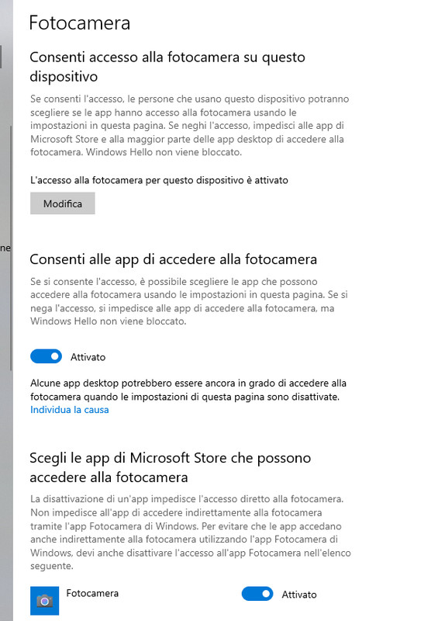Click heading Scegli le app di Microsoft Store
Screen dimensions: 438x621
click(x=170, y=467)
